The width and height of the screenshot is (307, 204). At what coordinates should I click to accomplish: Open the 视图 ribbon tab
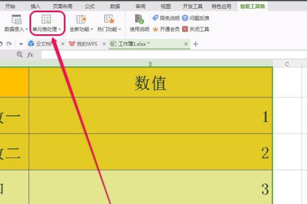166,7
